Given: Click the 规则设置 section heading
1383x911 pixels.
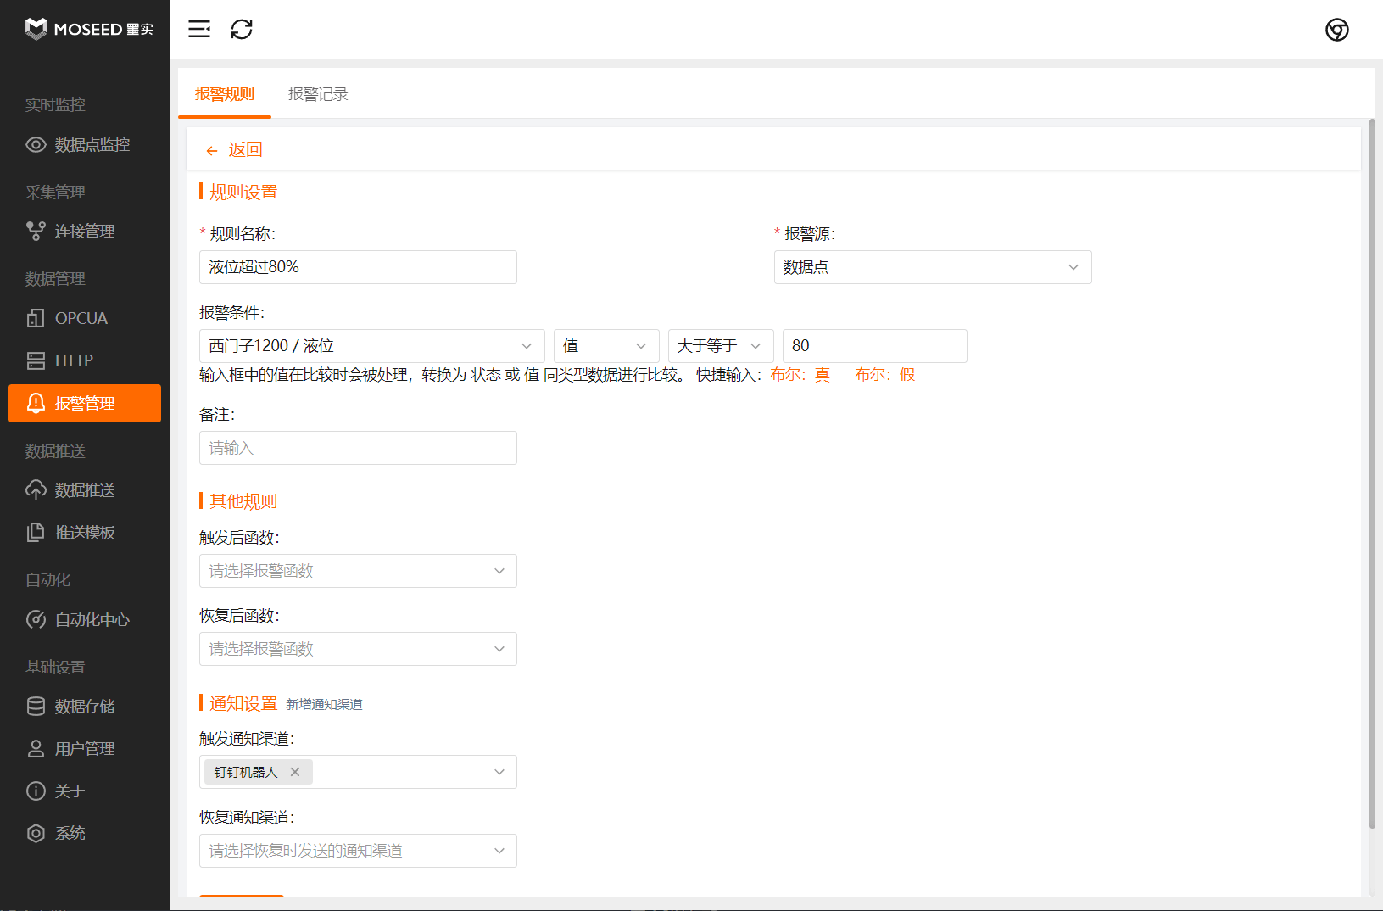Looking at the screenshot, I should pyautogui.click(x=243, y=192).
